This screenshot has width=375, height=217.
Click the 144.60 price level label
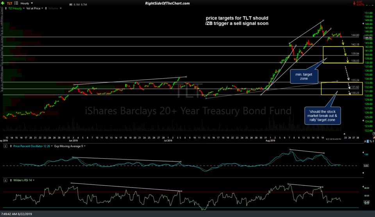[355, 35]
